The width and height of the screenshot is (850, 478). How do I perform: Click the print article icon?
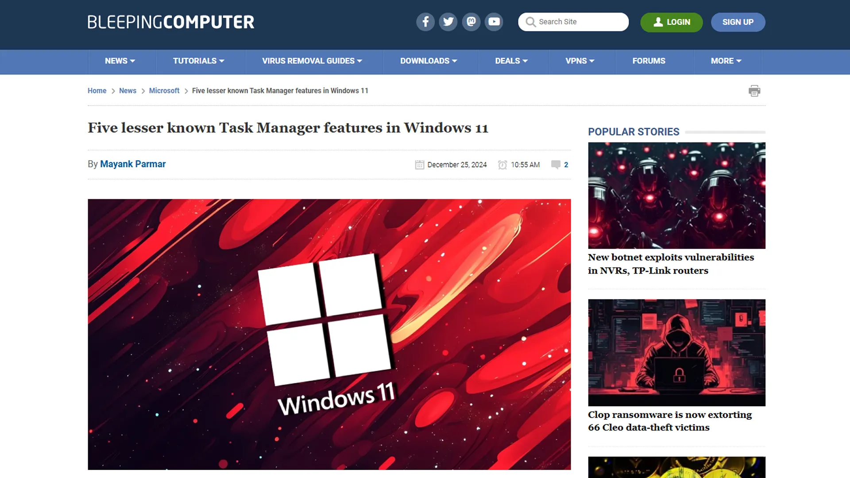[754, 91]
